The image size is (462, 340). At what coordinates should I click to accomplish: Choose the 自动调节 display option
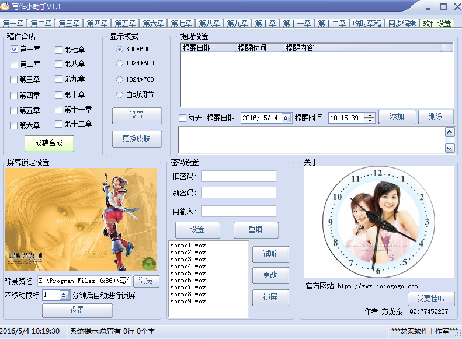point(119,94)
